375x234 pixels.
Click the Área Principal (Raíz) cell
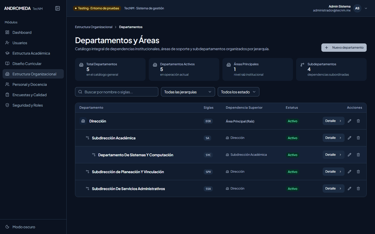(240, 121)
